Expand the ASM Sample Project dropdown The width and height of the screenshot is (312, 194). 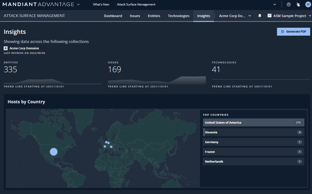coord(289,16)
